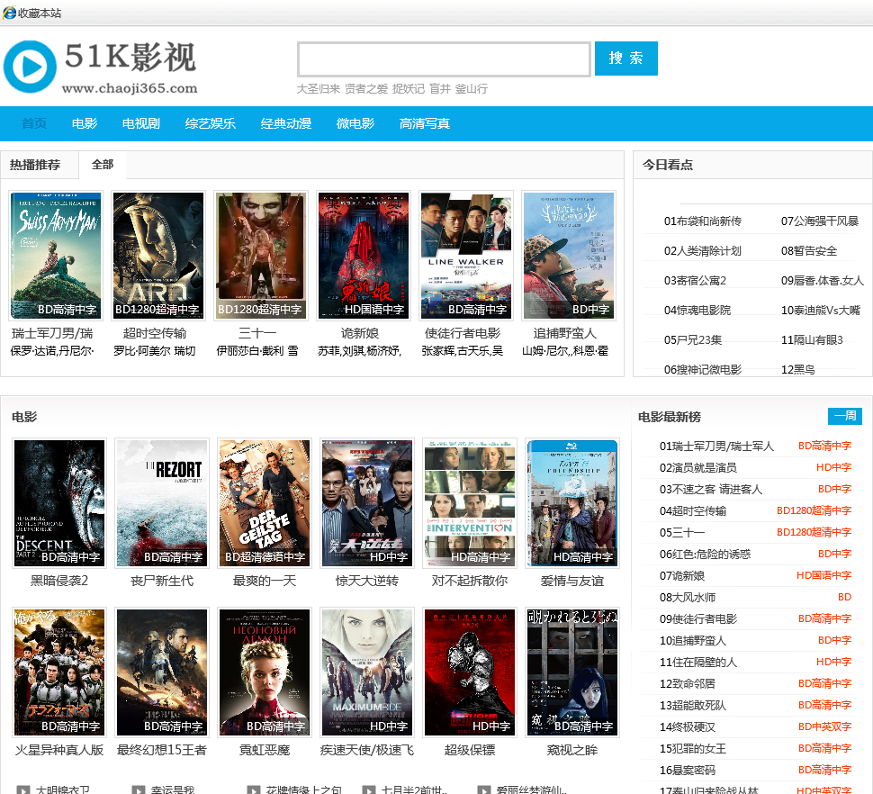Click the search text input box
This screenshot has height=794, width=873.
pos(444,59)
